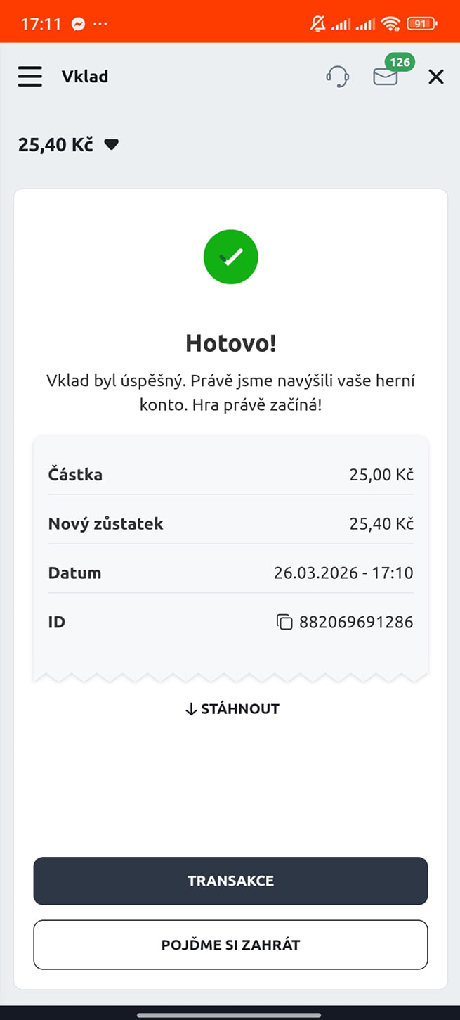The image size is (460, 1020).
Task: Contact support via headset icon
Action: [x=338, y=77]
